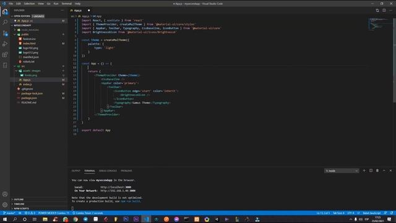Open the File menu
Image resolution: width=396 pixels, height=223 pixels.
pyautogui.click(x=11, y=4)
